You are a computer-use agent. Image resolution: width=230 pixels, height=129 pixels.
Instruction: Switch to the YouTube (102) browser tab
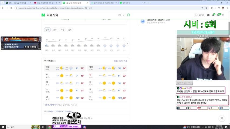point(47,3)
